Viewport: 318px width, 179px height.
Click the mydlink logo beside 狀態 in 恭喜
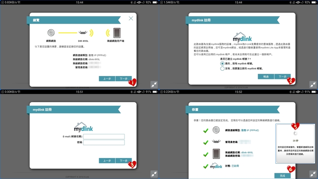[x=216, y=165]
